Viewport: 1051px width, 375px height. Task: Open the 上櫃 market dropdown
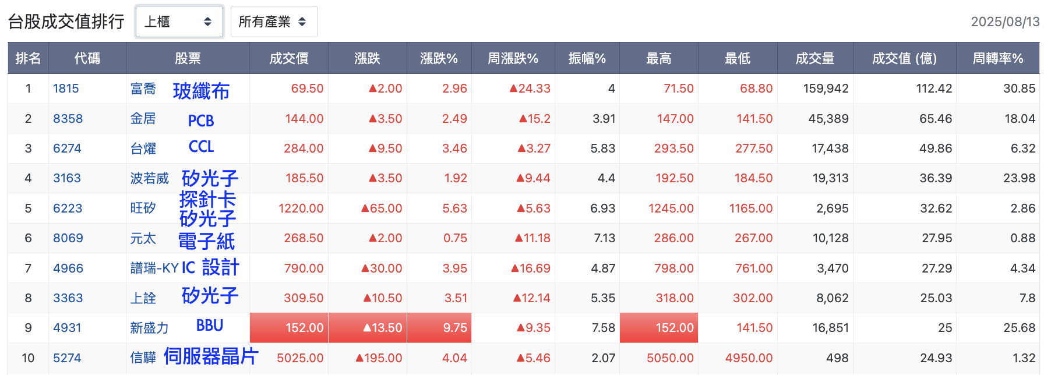pos(178,21)
